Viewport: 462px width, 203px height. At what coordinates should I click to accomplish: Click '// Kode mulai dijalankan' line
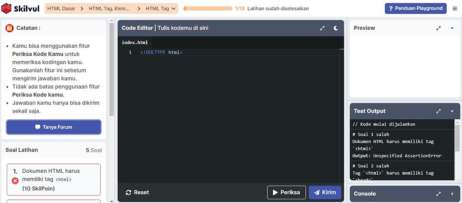tap(384, 124)
